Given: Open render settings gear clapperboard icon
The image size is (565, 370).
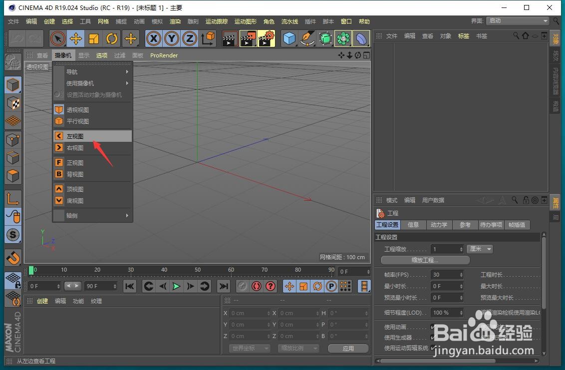Looking at the screenshot, I should pos(266,38).
